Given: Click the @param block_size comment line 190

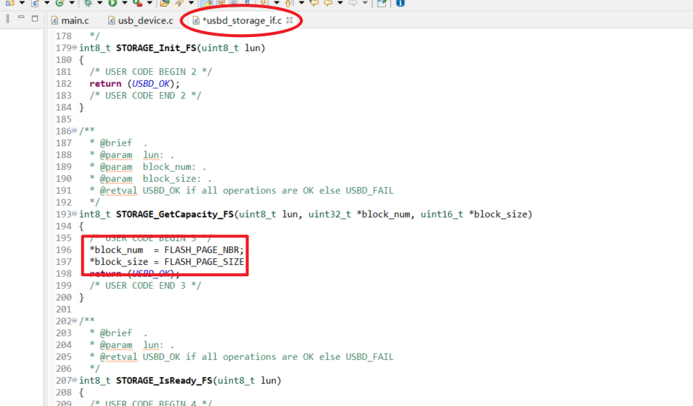Looking at the screenshot, I should (x=151, y=179).
